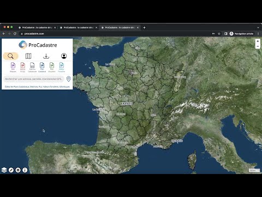Select the magnifier search tab in ProCadastre panel

point(10,56)
